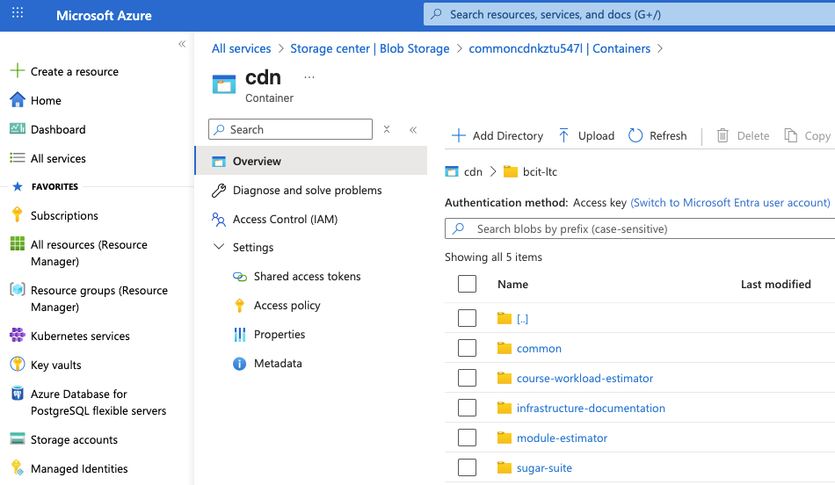Open the Azure portal apps grid menu
835x485 pixels.
tap(18, 13)
